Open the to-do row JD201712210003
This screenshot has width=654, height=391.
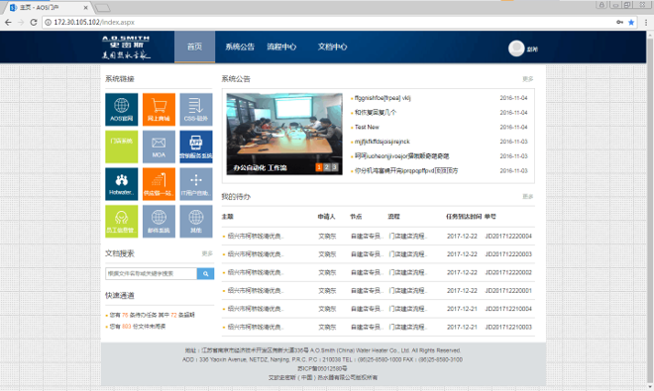378,328
